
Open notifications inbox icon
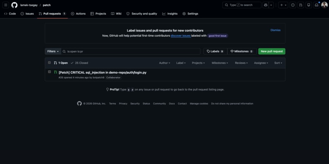click(x=316, y=5)
